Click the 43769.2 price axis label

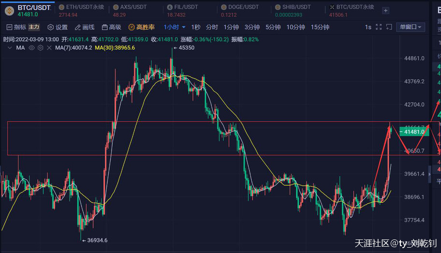tap(414, 82)
